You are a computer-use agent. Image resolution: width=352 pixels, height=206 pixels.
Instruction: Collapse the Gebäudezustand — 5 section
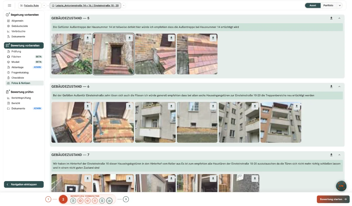coord(339,18)
